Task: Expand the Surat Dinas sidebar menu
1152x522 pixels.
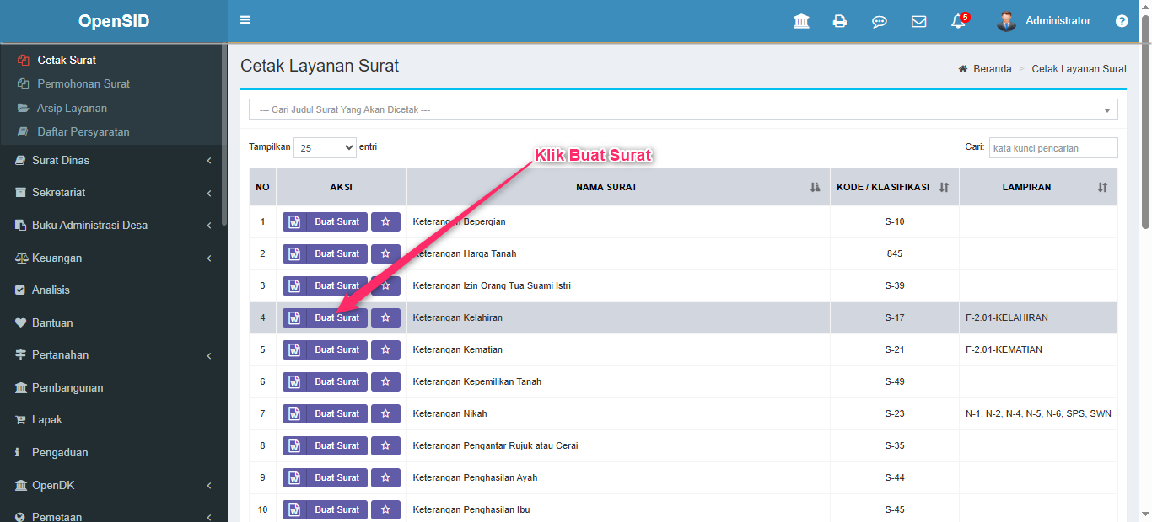Action: [61, 160]
